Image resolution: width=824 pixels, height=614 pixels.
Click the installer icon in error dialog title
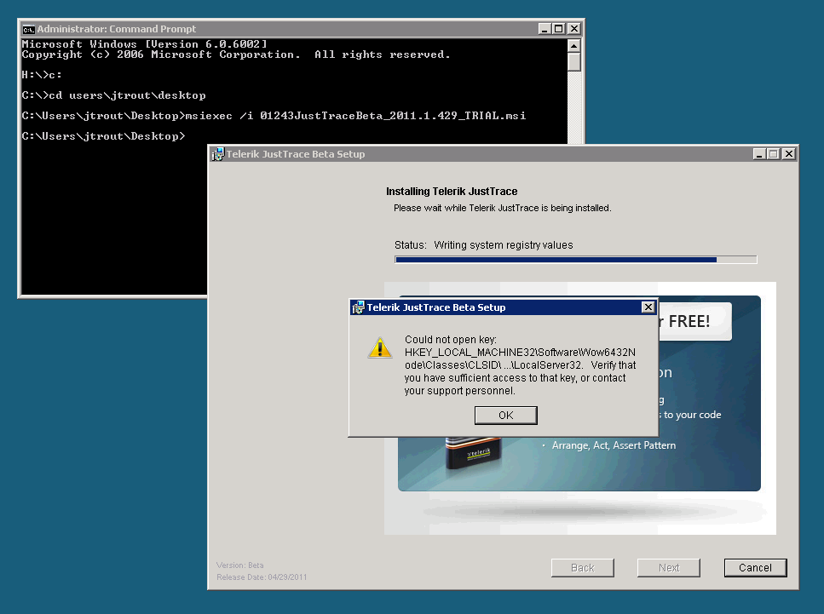(358, 307)
